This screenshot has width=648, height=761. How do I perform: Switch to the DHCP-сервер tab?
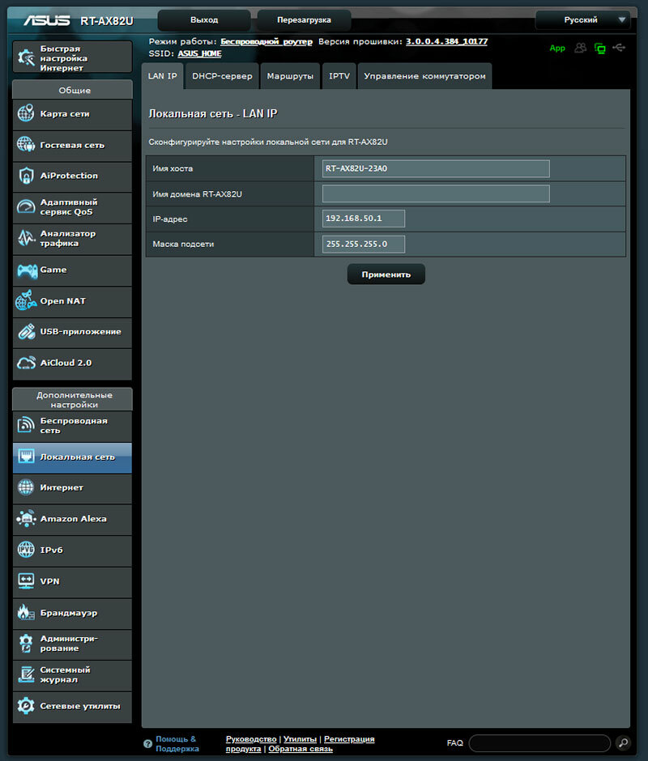(222, 76)
